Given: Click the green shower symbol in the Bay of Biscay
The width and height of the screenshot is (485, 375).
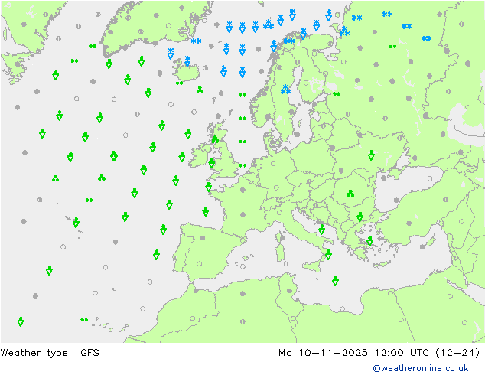Looking at the screenshot, I should [x=205, y=211].
